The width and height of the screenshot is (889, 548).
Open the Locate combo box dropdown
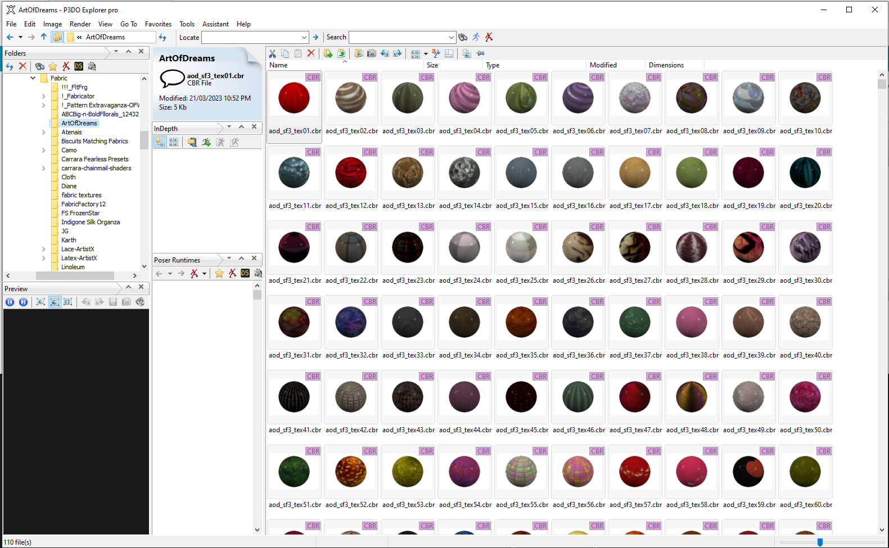point(304,38)
